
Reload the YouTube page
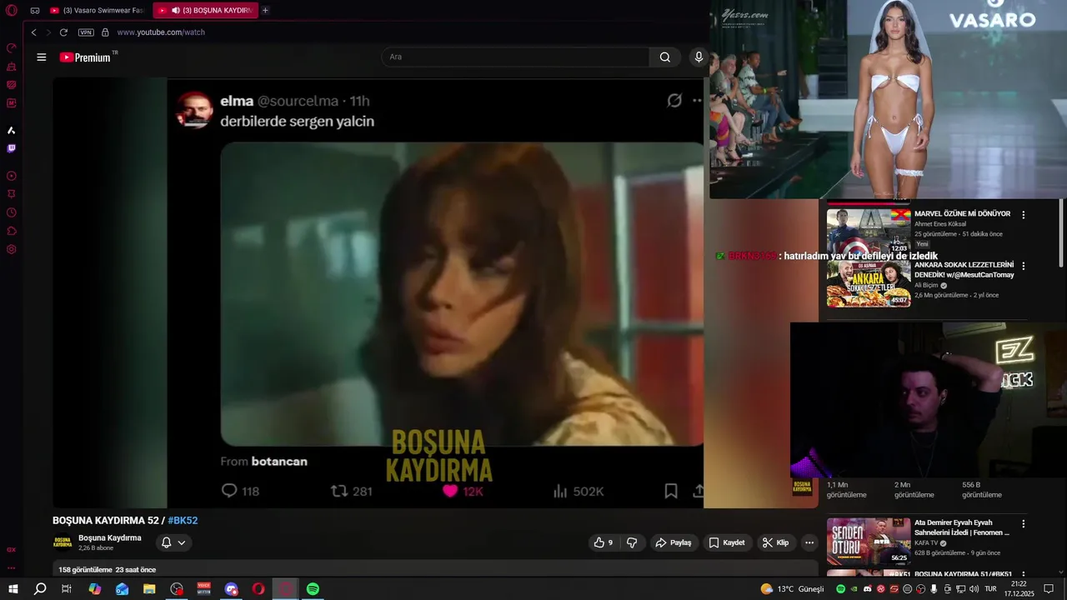63,32
